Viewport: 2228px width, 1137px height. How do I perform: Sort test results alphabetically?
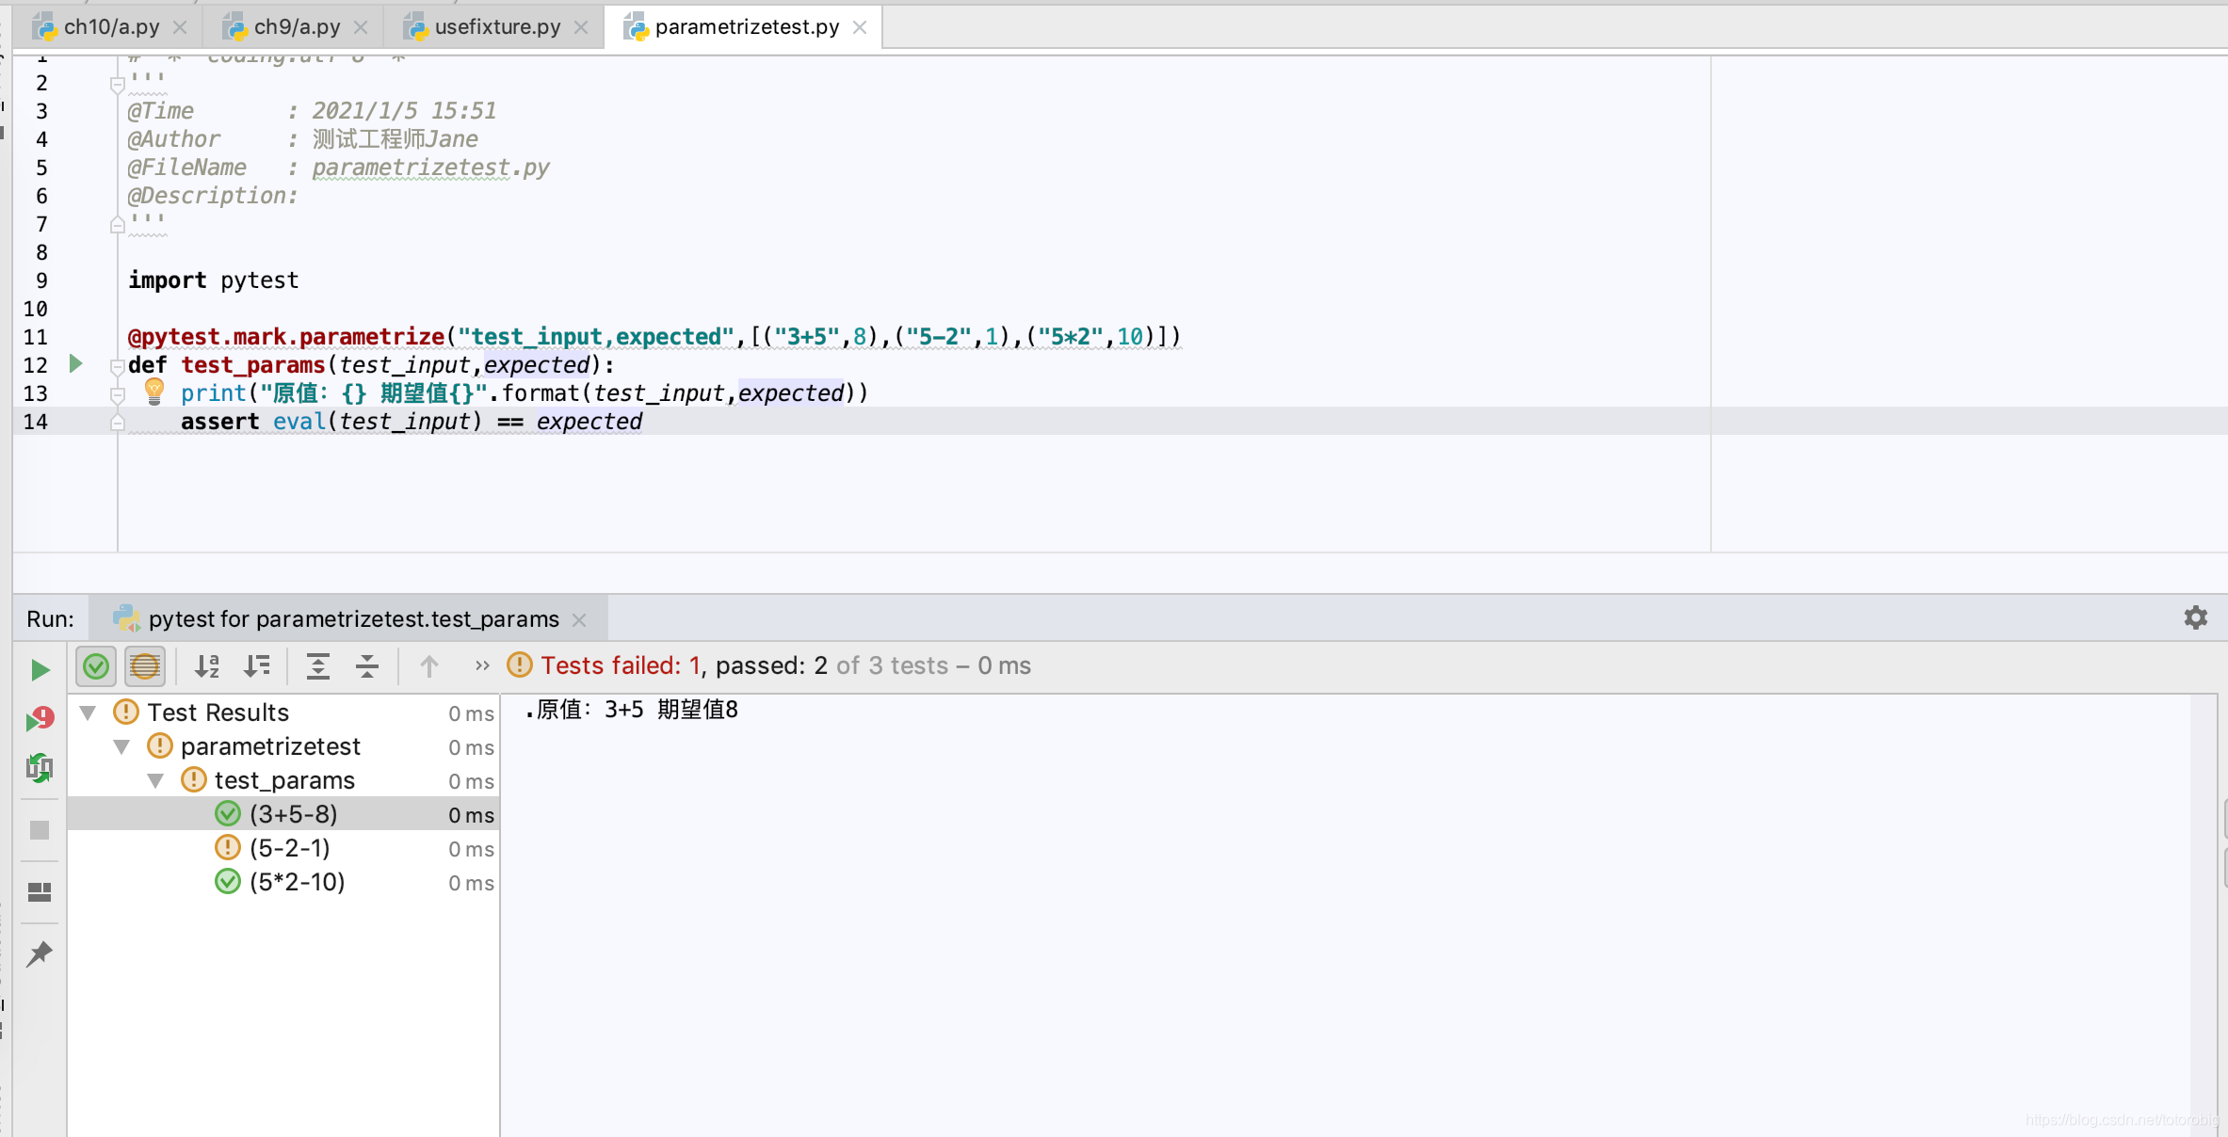coord(207,665)
